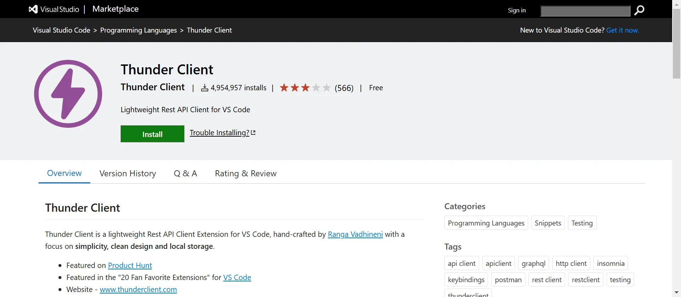Click the restclient tag

pos(586,280)
